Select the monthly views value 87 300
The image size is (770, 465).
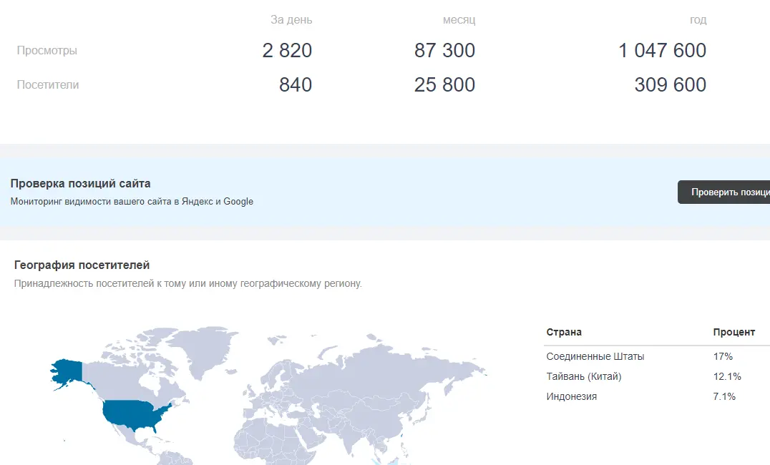point(444,50)
